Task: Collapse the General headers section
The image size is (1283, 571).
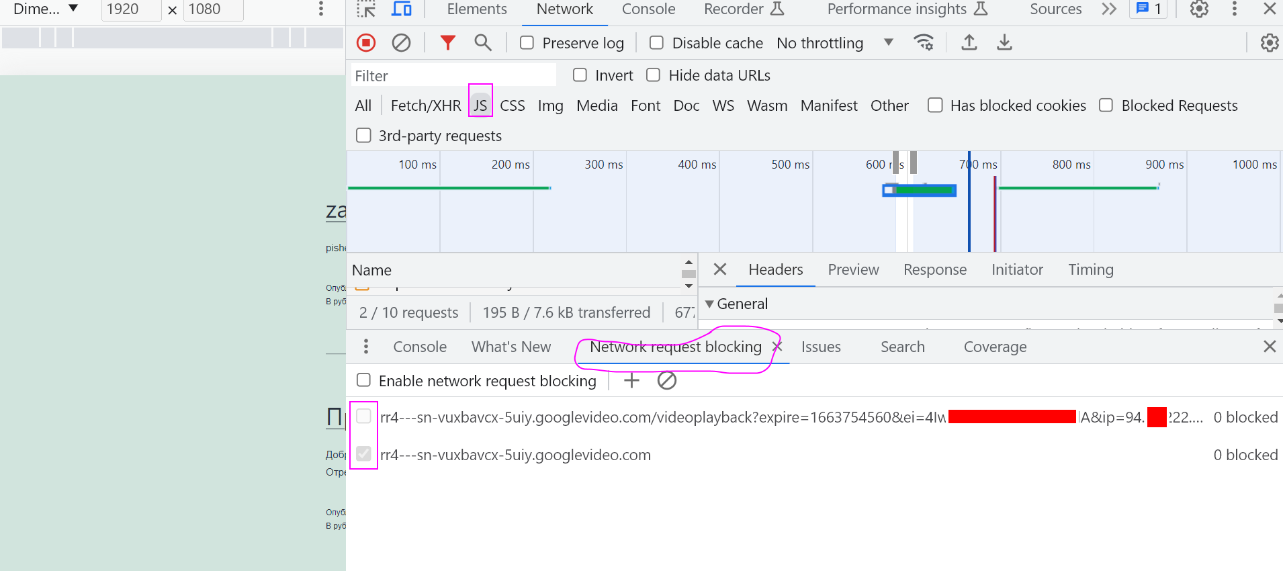Action: 709,304
